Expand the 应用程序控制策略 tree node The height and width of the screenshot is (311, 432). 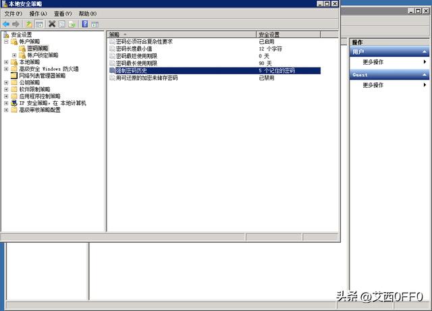[6, 96]
